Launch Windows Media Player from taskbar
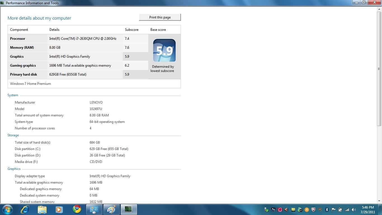Screen dimensions: 382x215 59,209
